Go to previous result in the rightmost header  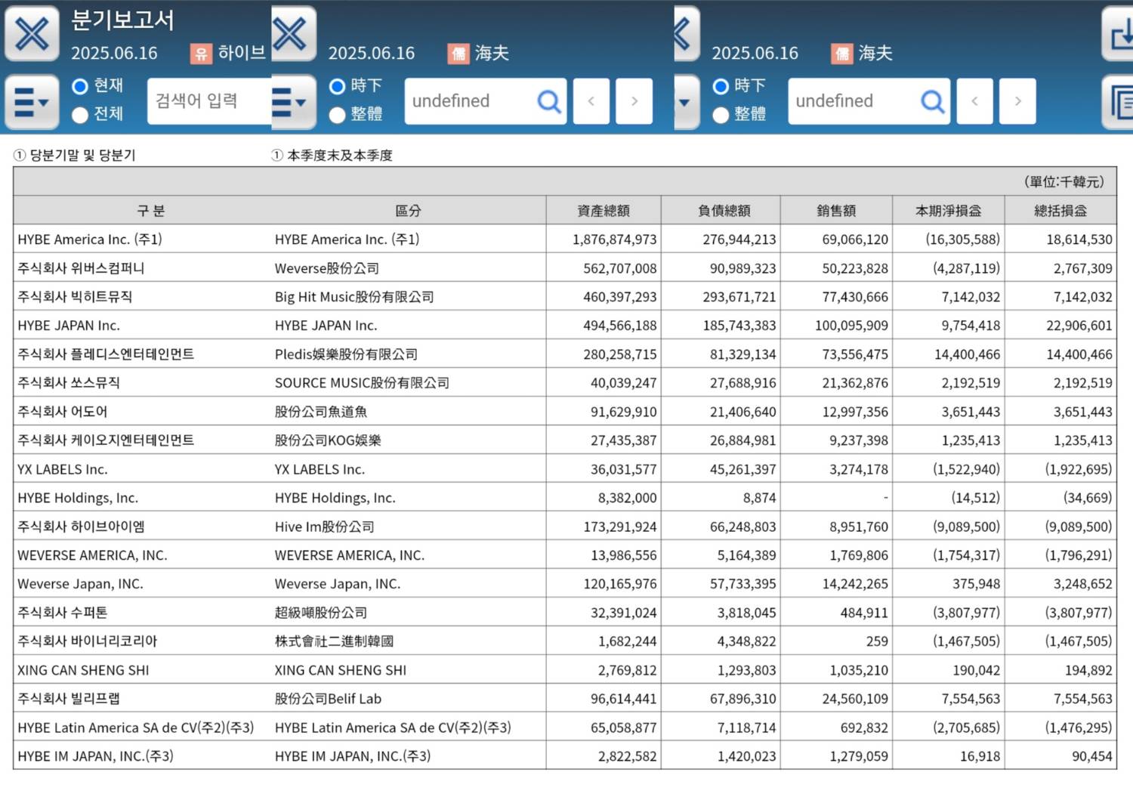tap(975, 100)
